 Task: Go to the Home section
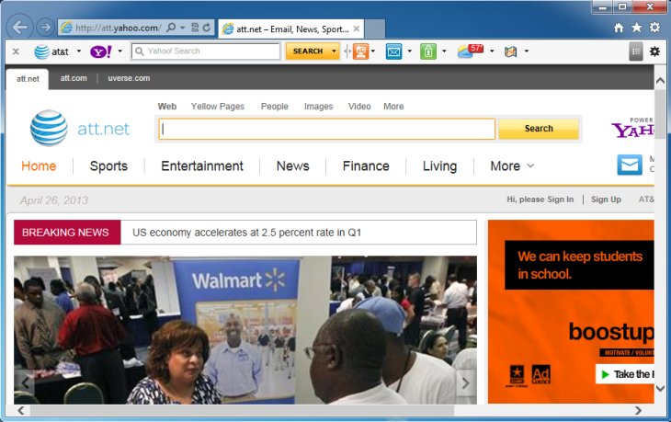(39, 165)
